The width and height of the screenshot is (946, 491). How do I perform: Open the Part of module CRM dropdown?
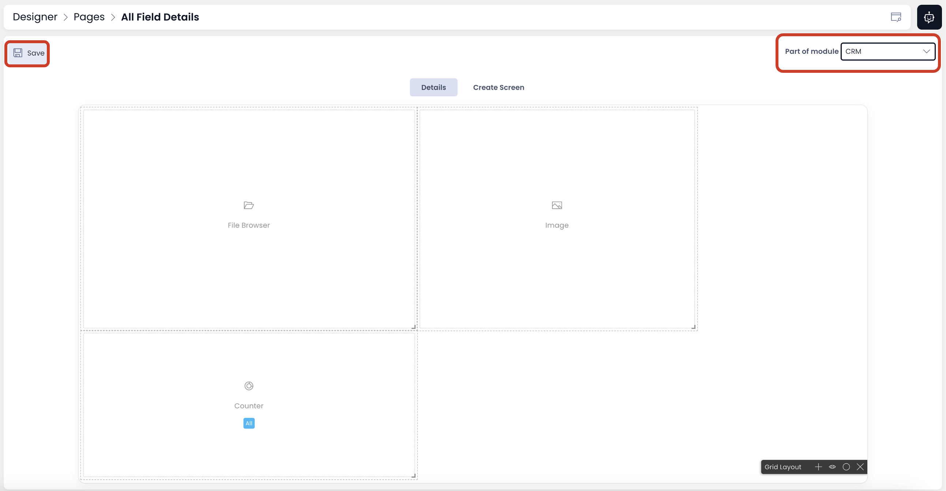(x=887, y=52)
